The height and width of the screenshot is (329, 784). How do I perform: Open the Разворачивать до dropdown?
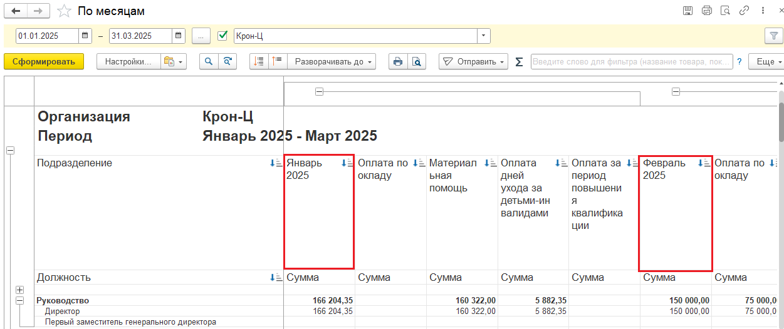[332, 61]
